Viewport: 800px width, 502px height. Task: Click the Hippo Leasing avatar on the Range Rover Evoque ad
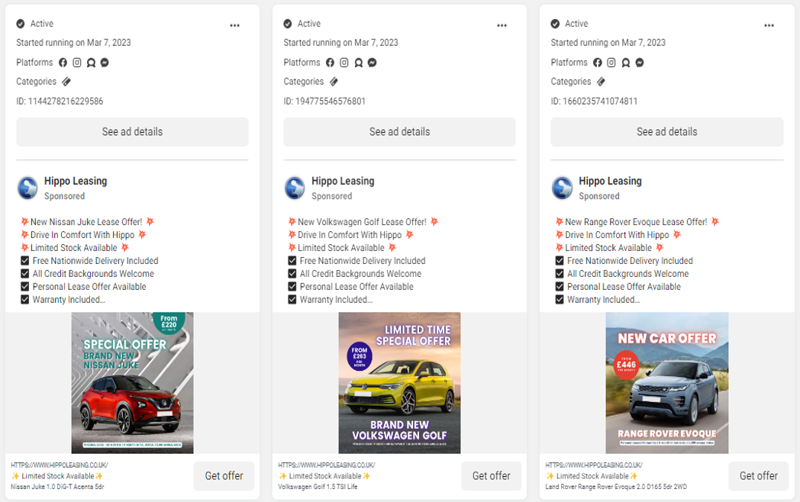coord(563,188)
